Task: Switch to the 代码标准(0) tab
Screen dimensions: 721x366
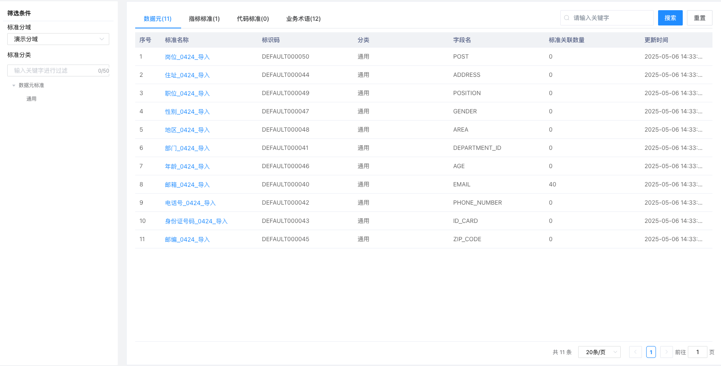Action: tap(253, 19)
